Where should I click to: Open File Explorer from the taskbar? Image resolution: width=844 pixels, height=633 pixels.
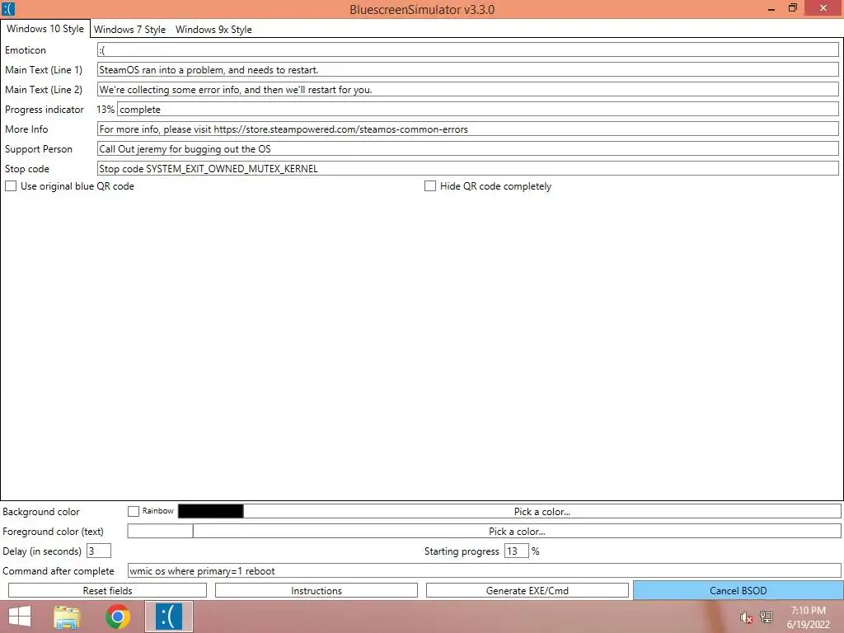[67, 617]
